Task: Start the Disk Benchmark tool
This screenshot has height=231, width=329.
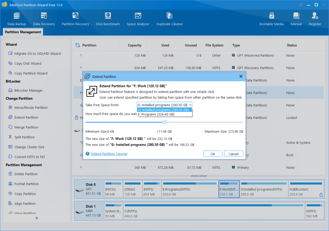Action: click(x=108, y=19)
